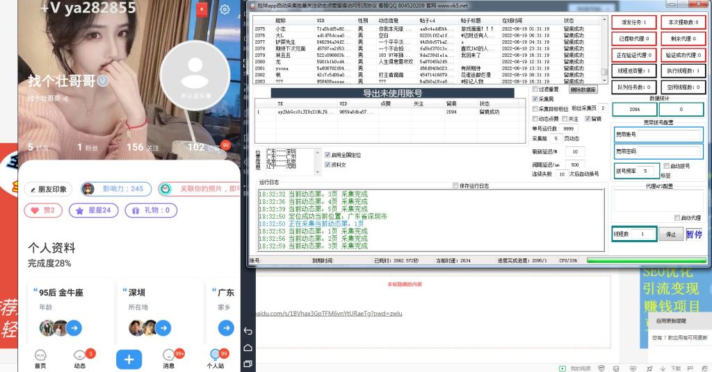
Task: Click the 线程数 input field
Action: point(642,235)
